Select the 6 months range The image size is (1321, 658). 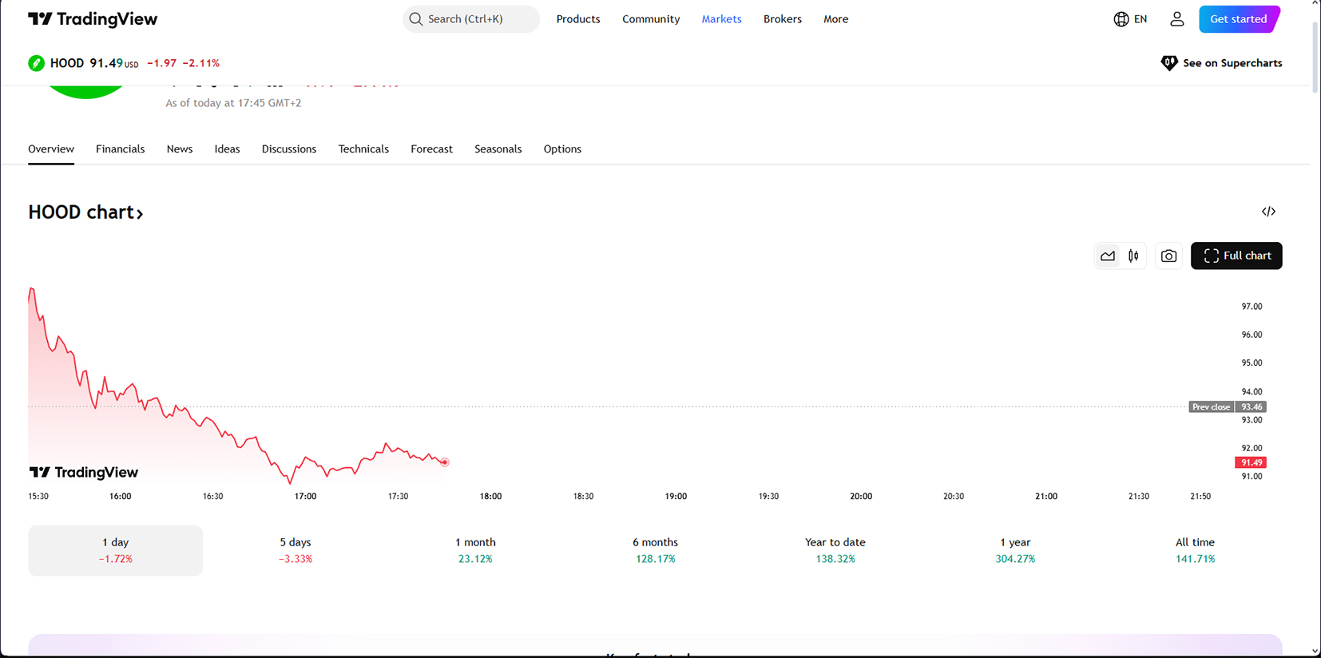point(656,550)
